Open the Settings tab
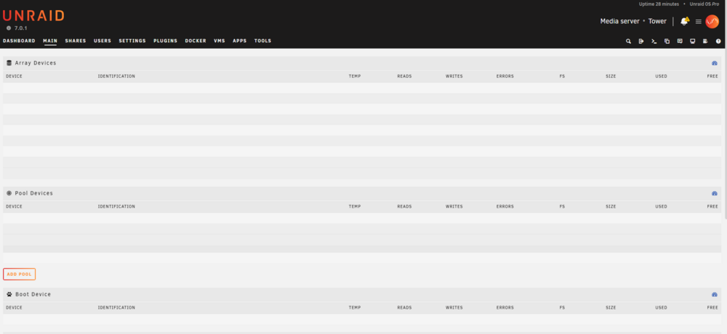The width and height of the screenshot is (727, 334). [132, 41]
